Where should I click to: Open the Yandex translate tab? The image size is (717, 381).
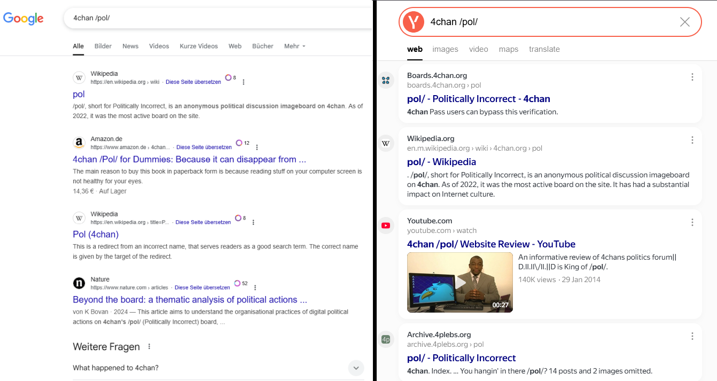coord(544,49)
